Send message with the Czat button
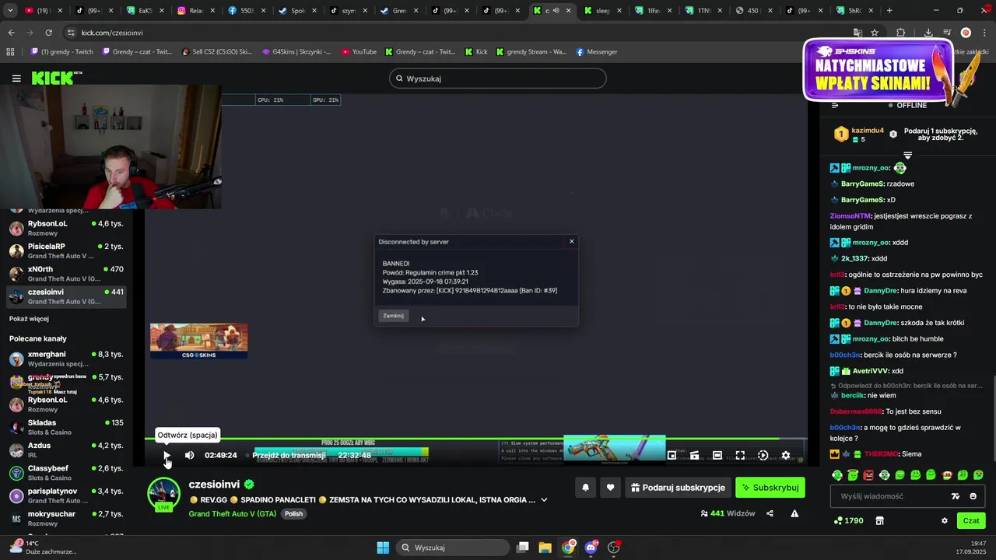 (x=971, y=520)
